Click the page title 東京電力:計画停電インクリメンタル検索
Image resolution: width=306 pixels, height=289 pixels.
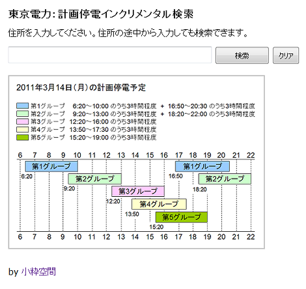tap(101, 14)
